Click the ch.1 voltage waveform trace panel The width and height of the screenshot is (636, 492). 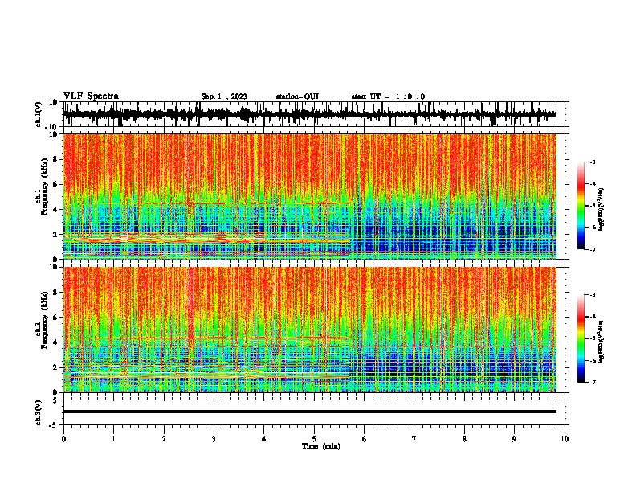(316, 114)
